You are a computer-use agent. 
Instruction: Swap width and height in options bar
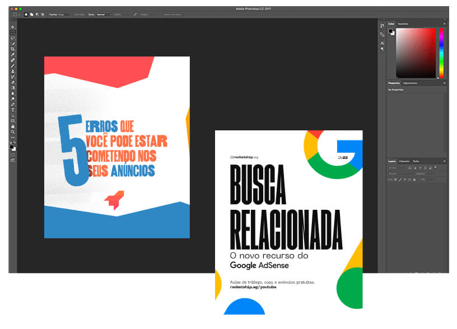point(135,14)
